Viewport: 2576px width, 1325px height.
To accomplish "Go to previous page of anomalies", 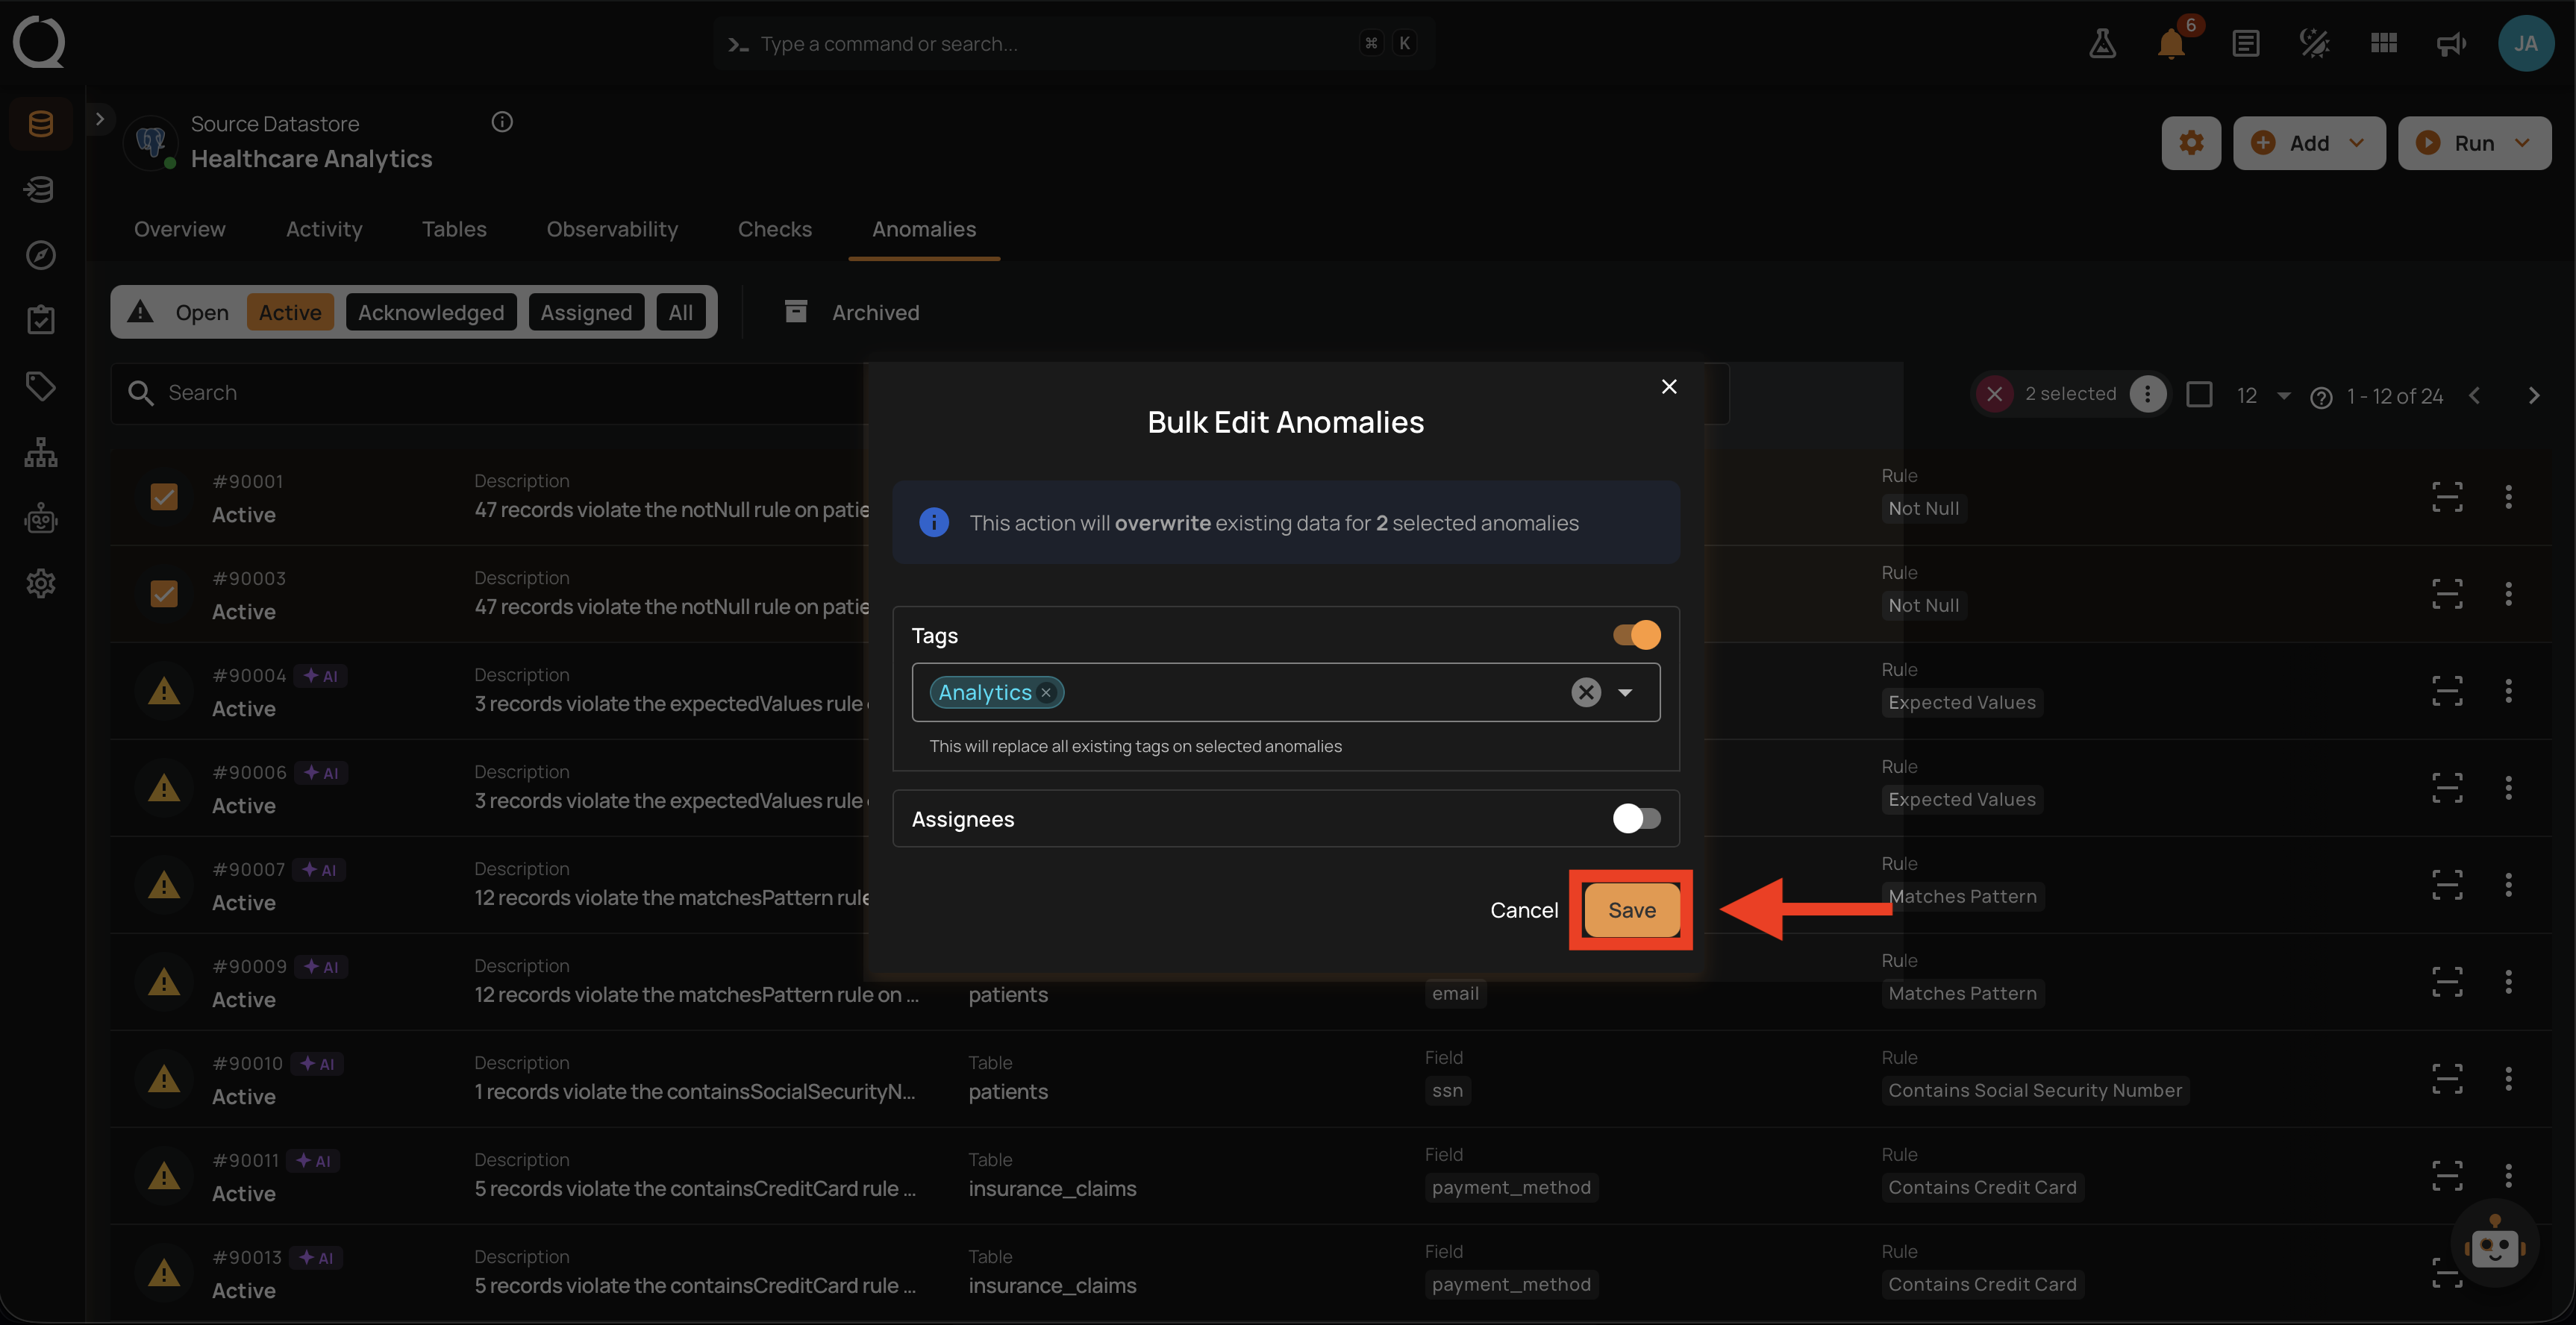I will tap(2474, 396).
